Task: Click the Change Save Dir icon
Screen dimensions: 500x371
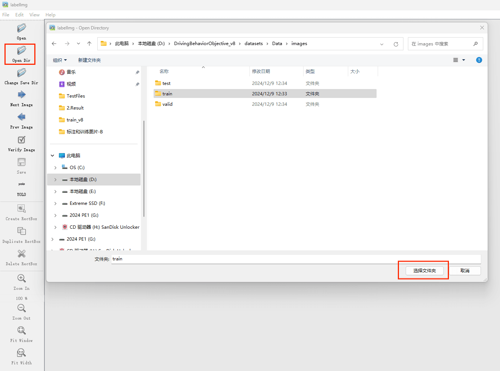Action: click(21, 73)
